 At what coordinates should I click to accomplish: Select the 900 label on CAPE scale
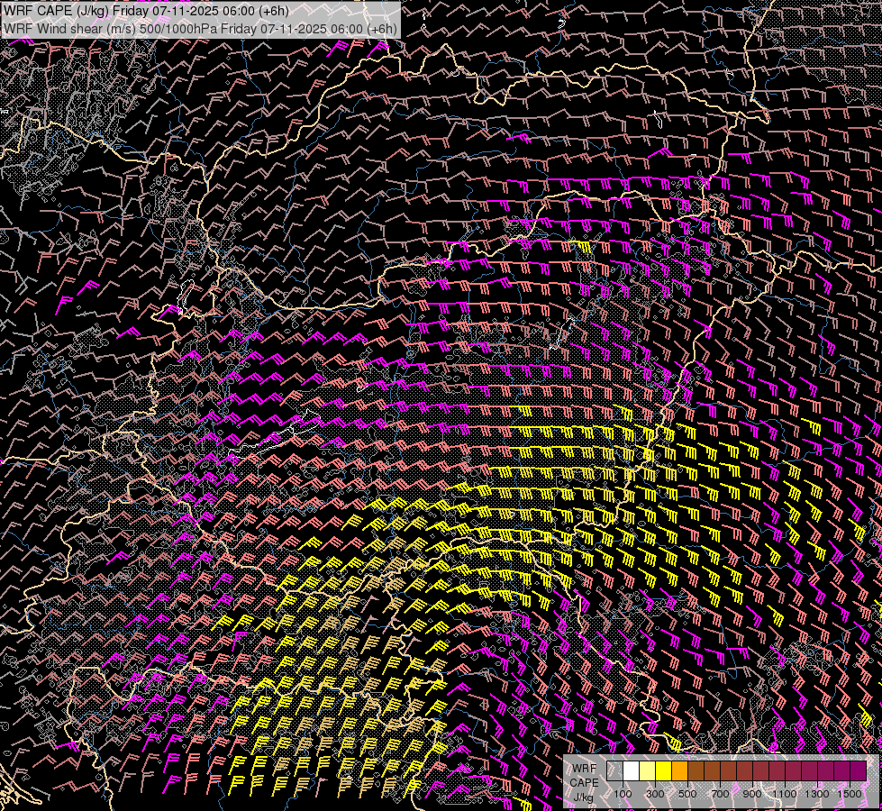coord(752,794)
